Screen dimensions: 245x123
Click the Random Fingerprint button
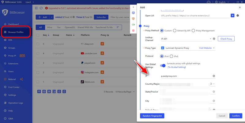coord(152,116)
